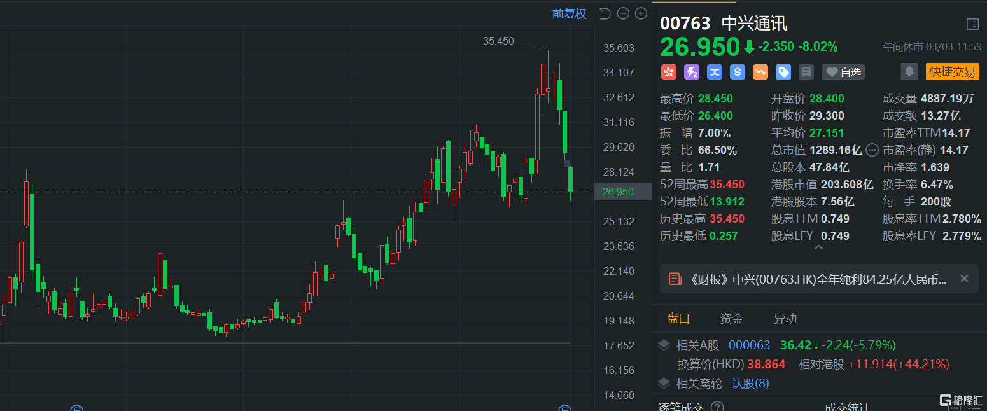Click the purple lightning level-2 icon
The height and width of the screenshot is (411, 987).
(692, 72)
